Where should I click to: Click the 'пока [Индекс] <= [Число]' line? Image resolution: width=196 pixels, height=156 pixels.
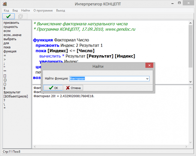pyautogui.click(x=65, y=51)
